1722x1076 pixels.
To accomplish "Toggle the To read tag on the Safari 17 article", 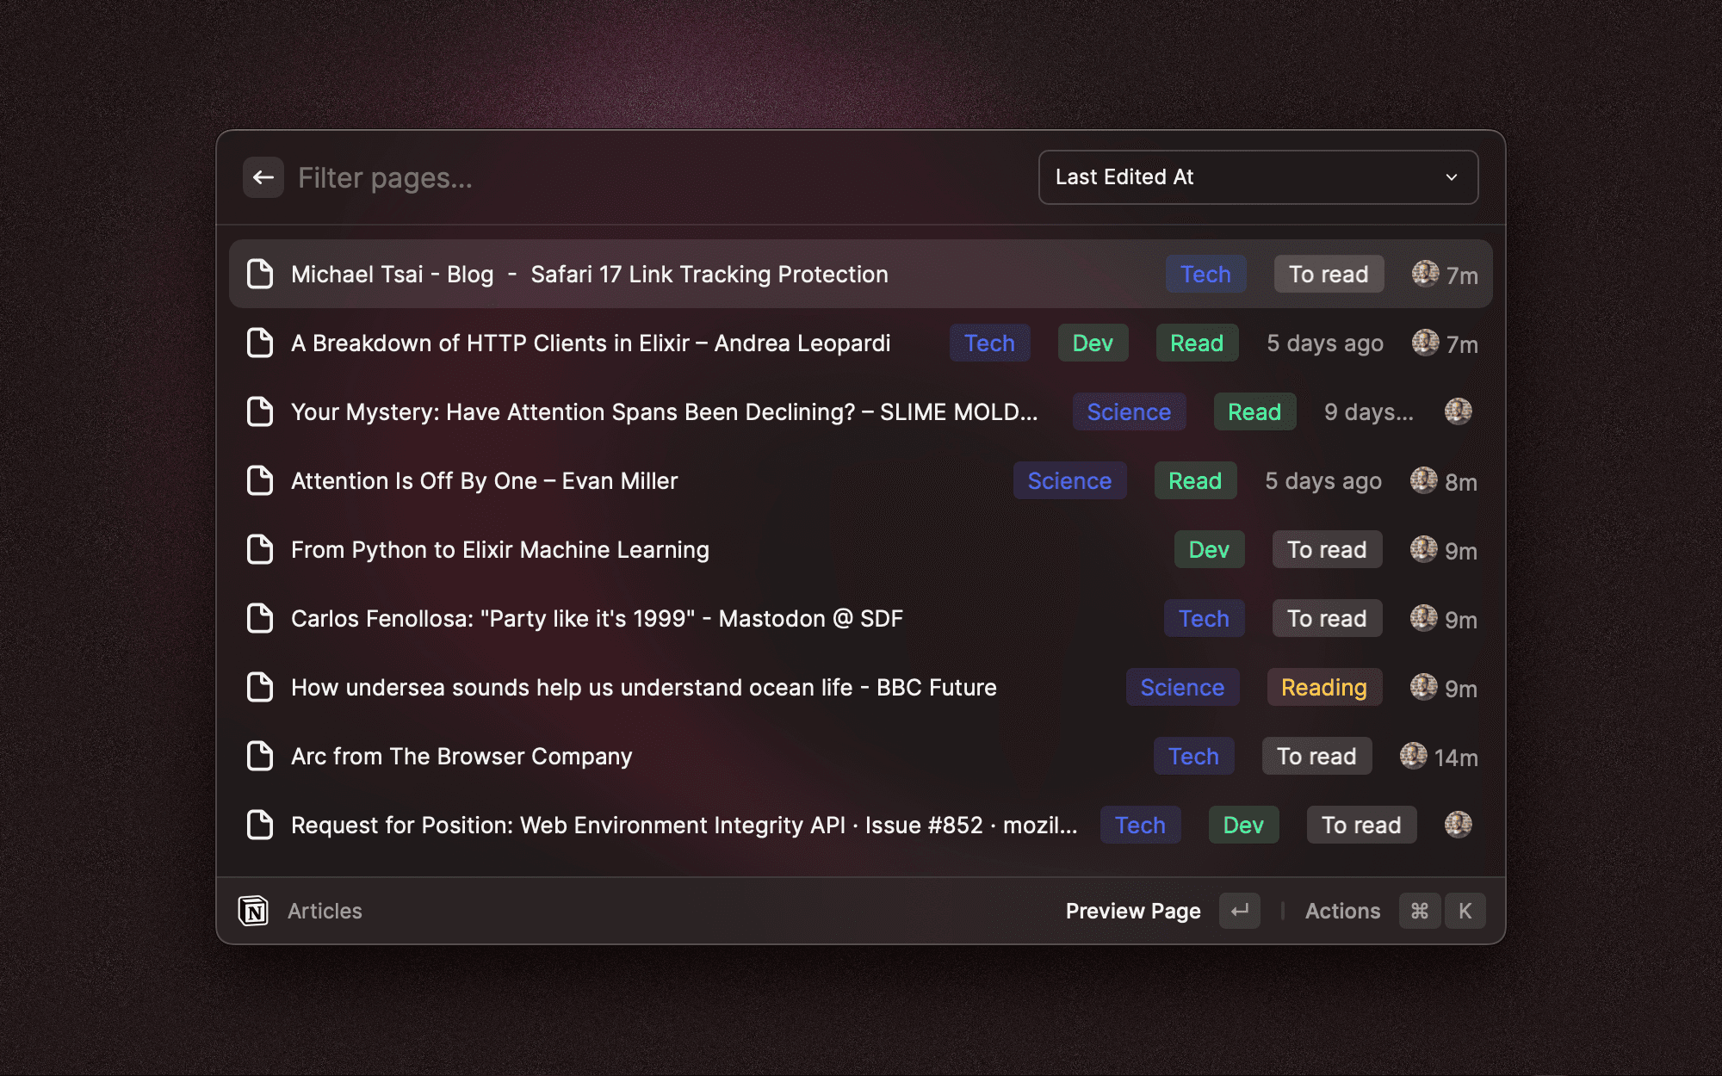I will (1329, 274).
